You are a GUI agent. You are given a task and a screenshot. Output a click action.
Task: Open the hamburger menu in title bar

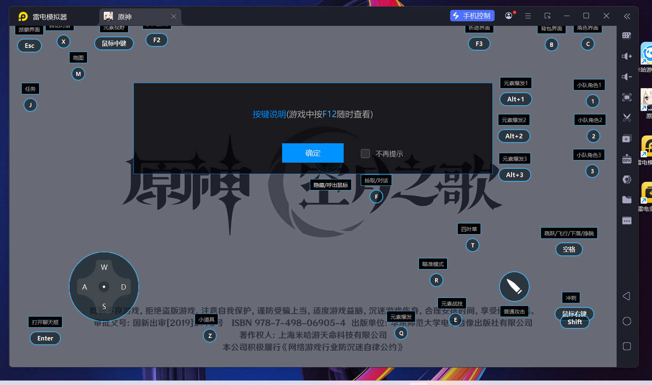click(x=528, y=16)
